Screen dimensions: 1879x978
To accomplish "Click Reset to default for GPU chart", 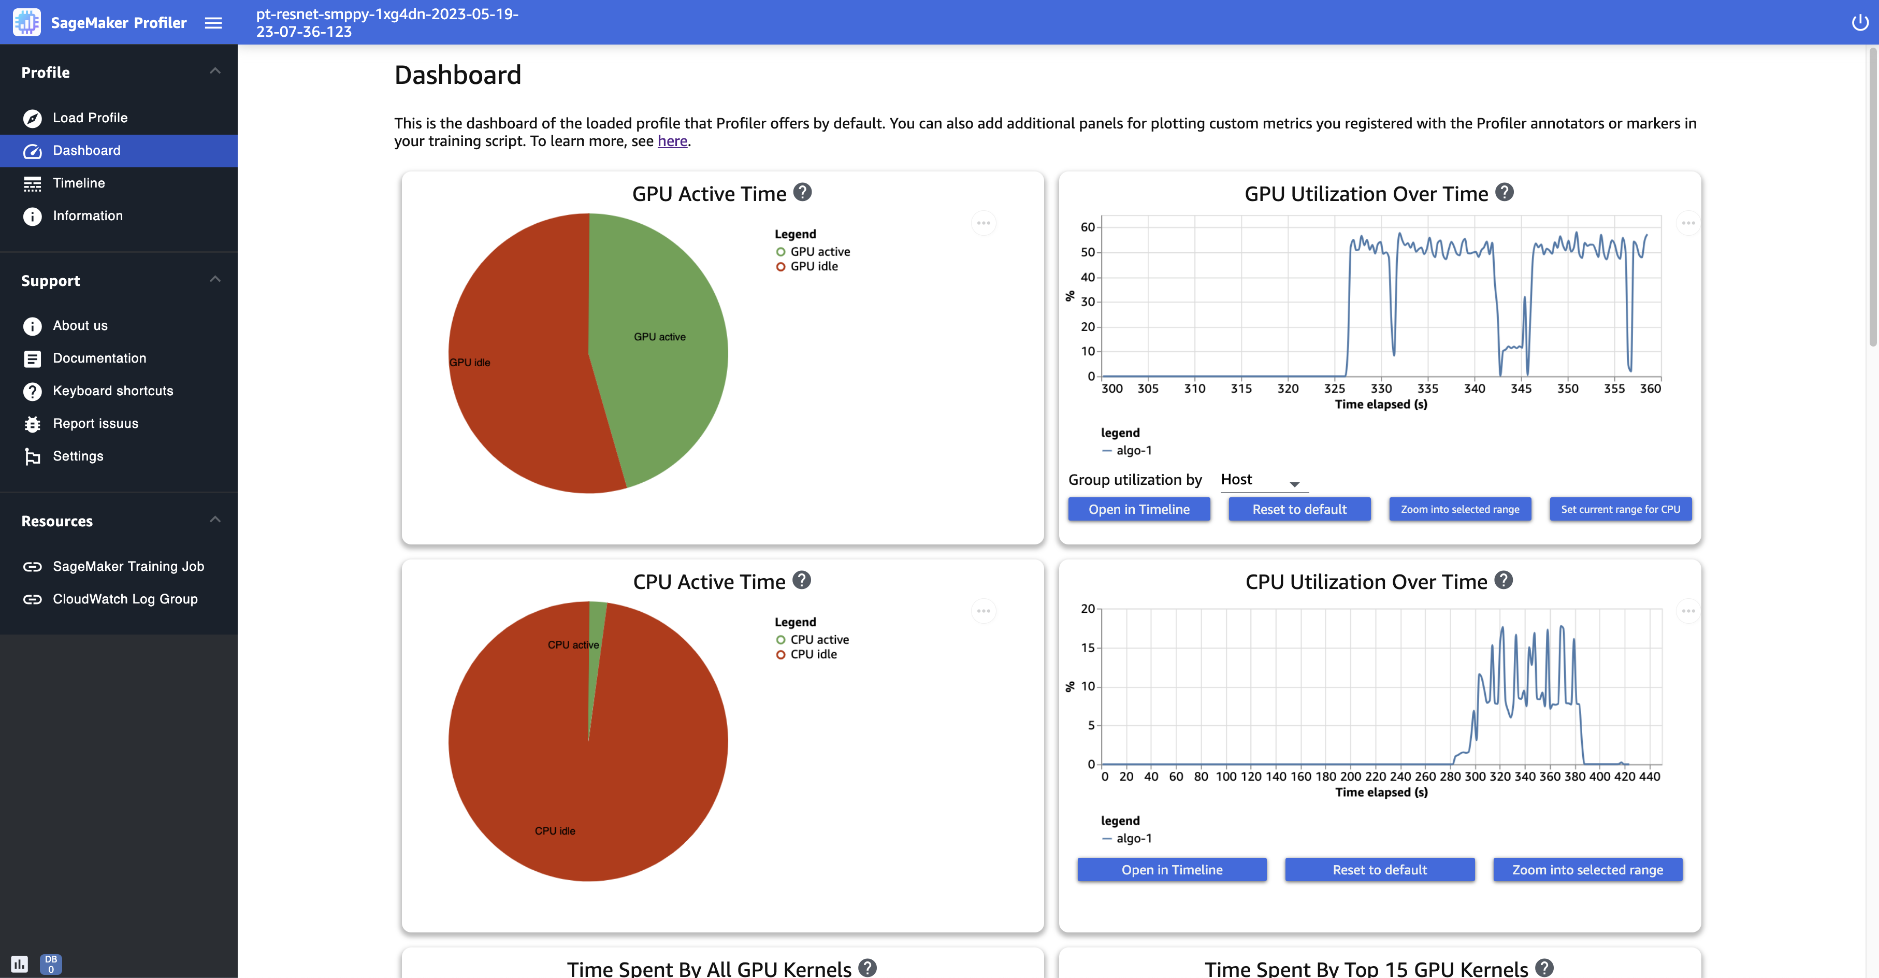I will pyautogui.click(x=1298, y=508).
